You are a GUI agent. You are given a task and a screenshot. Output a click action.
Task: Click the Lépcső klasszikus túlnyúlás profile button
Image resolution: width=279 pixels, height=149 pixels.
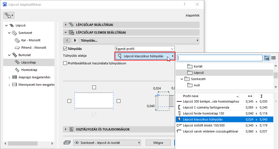145,56
